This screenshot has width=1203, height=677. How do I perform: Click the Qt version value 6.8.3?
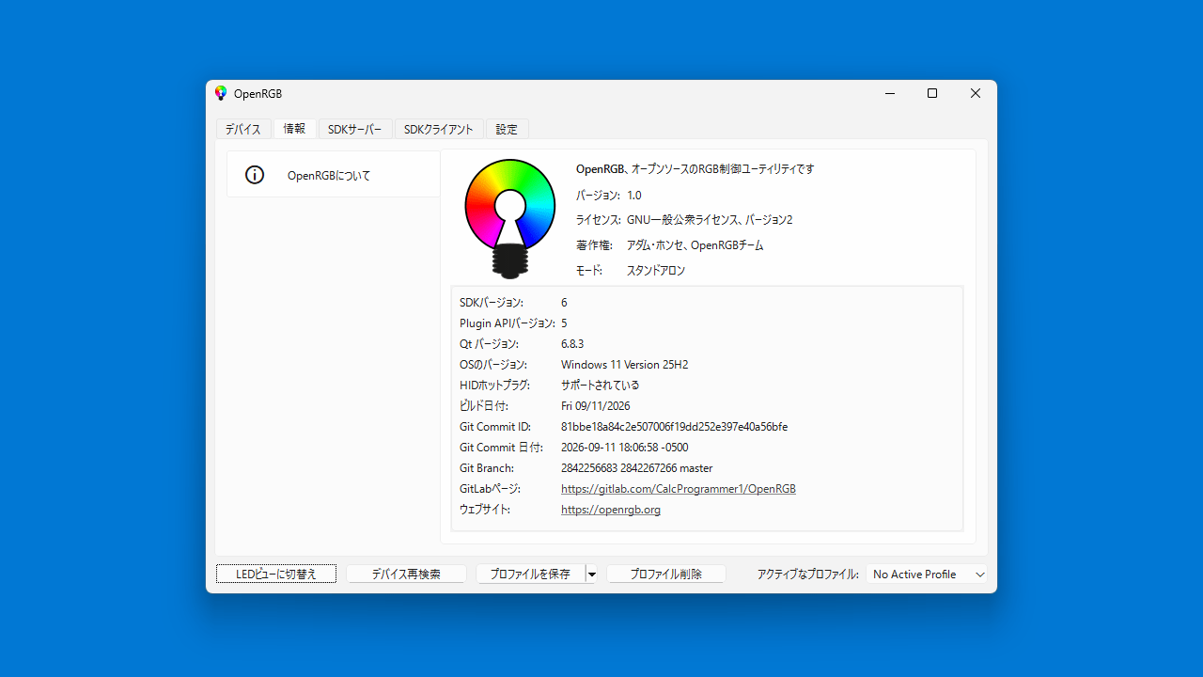[x=572, y=344]
